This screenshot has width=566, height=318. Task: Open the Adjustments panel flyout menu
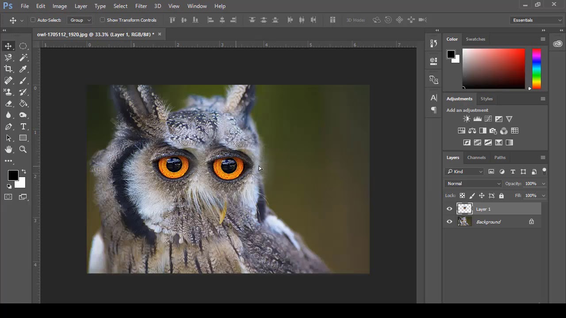pyautogui.click(x=543, y=99)
